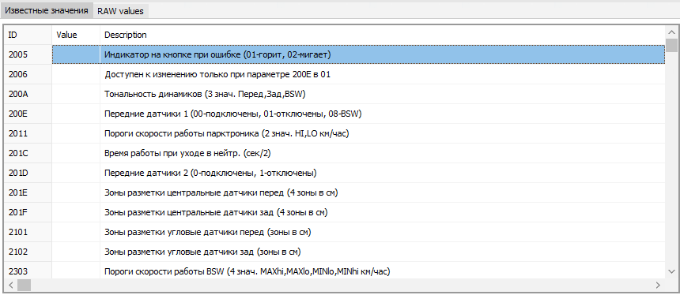The width and height of the screenshot is (680, 295).
Task: Switch to the RAW values tab
Action: 120,11
